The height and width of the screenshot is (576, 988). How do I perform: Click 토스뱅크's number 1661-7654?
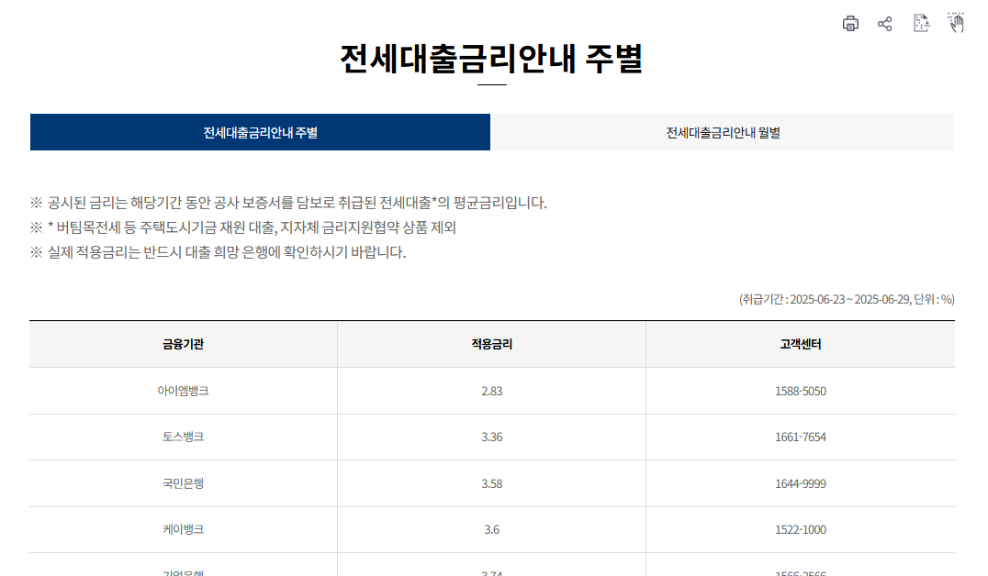(800, 438)
